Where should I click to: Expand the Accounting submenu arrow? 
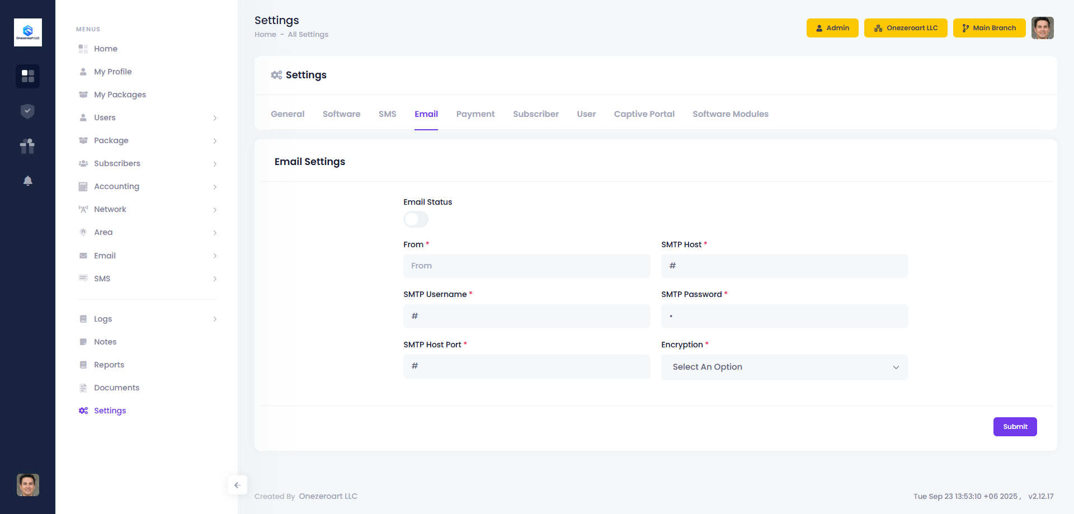[x=215, y=187]
